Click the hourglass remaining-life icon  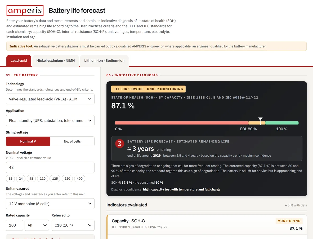click(x=120, y=144)
